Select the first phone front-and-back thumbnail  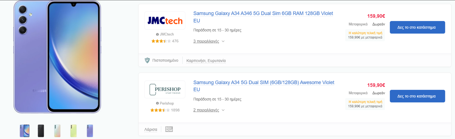(25, 131)
